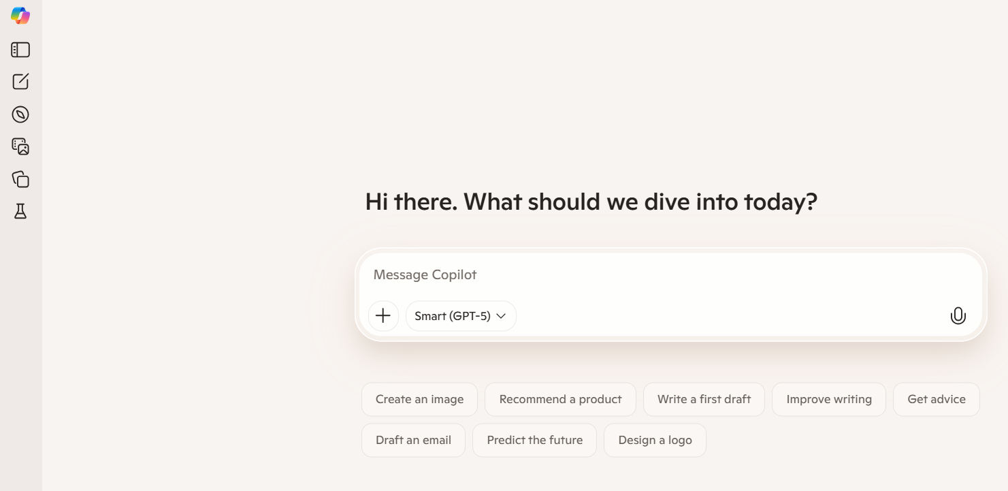Activate the microphone voice input
The image size is (1008, 491).
pyautogui.click(x=958, y=316)
